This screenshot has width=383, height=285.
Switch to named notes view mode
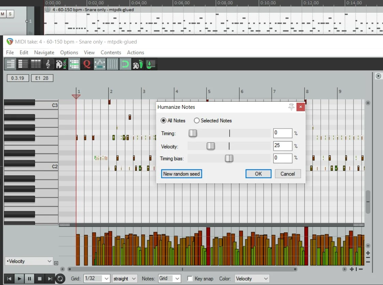click(x=23, y=64)
